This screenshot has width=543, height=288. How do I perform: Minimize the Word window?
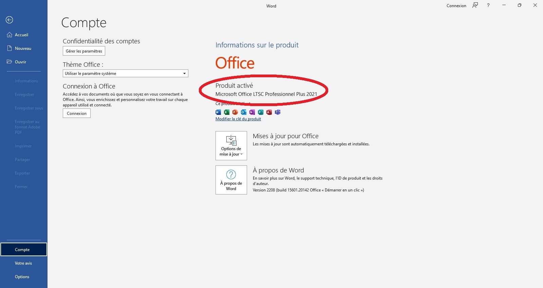click(x=504, y=5)
